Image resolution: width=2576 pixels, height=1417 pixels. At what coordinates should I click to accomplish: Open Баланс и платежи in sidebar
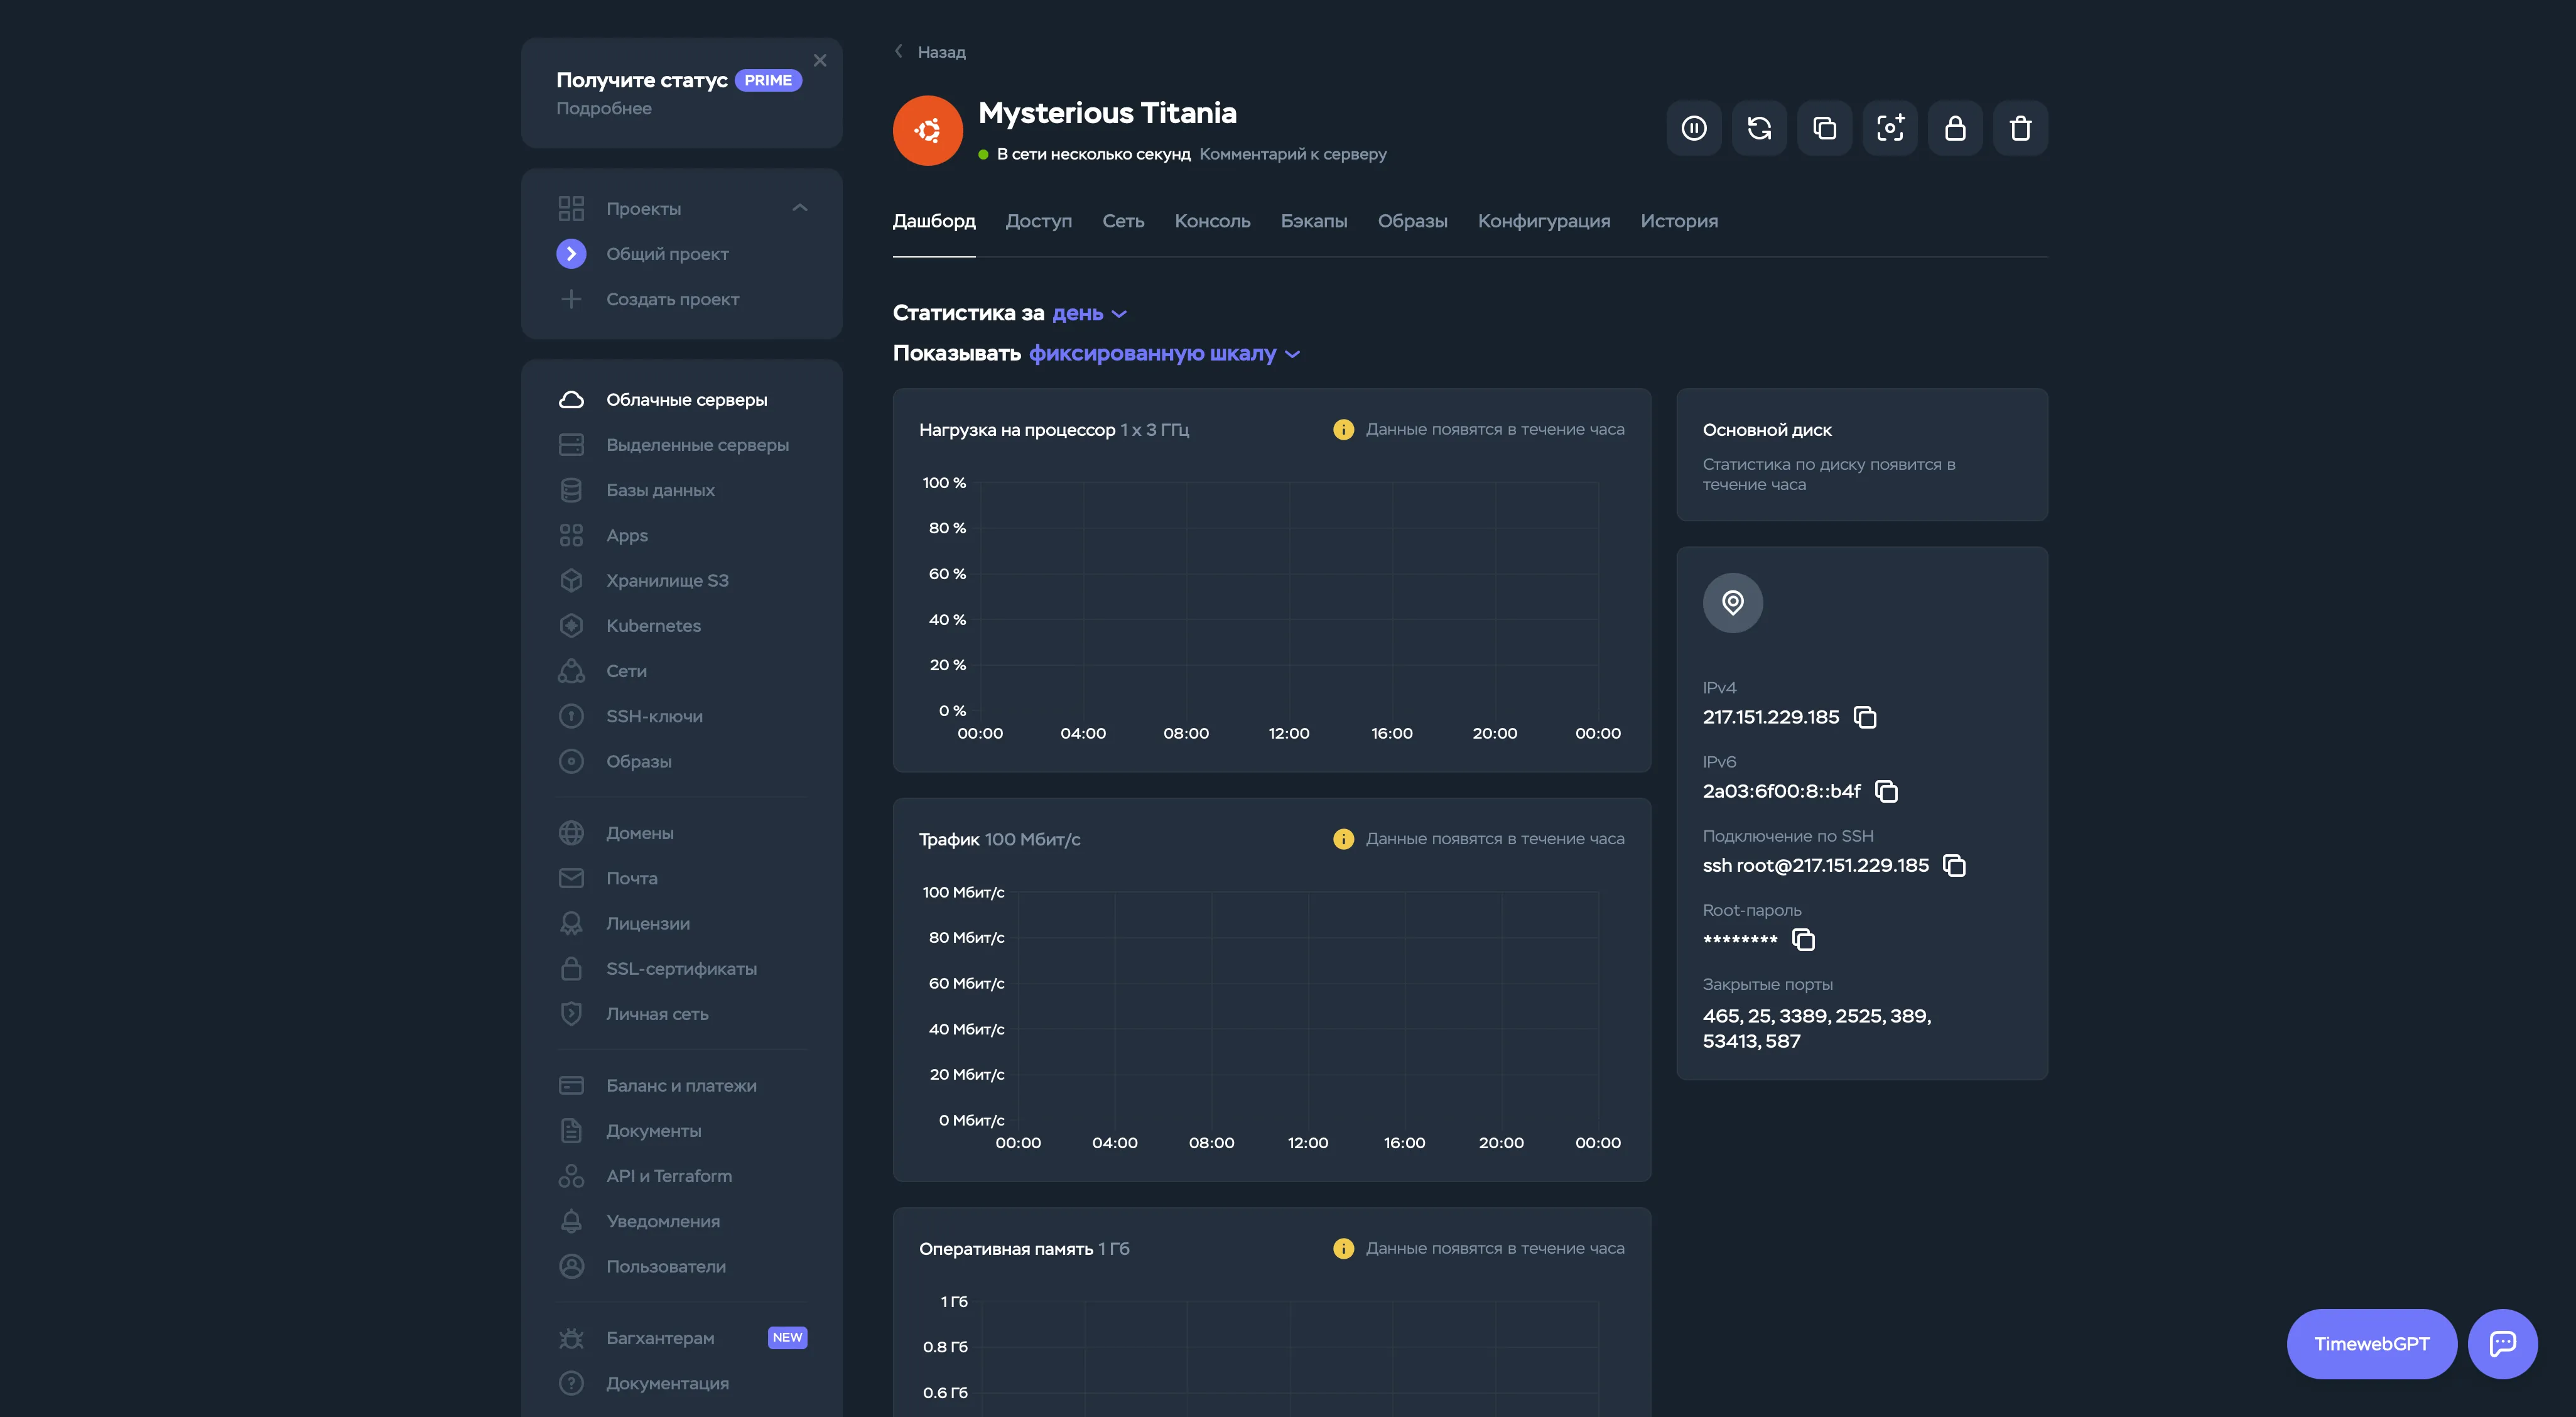pyautogui.click(x=682, y=1085)
